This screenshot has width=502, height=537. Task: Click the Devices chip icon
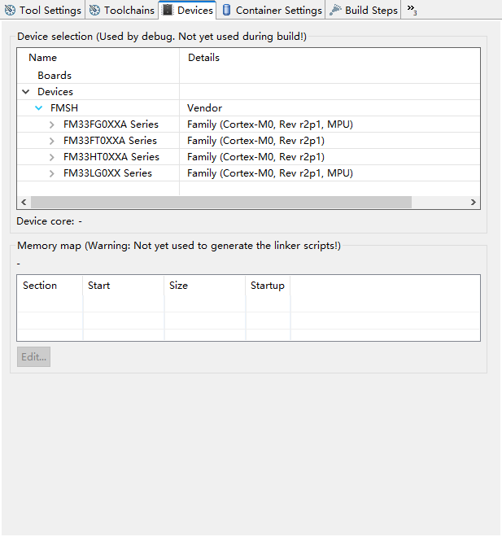pos(168,10)
